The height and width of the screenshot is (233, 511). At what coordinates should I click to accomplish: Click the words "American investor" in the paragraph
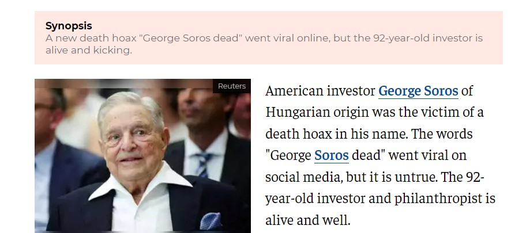(320, 91)
